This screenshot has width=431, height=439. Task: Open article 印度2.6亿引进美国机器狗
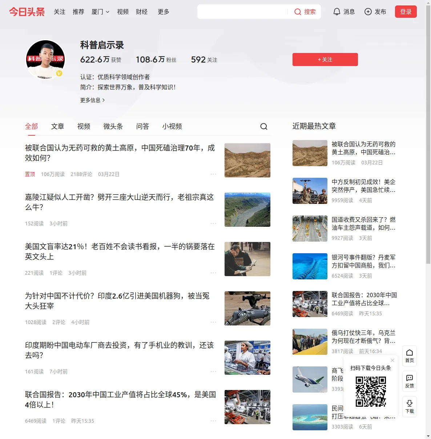click(117, 301)
